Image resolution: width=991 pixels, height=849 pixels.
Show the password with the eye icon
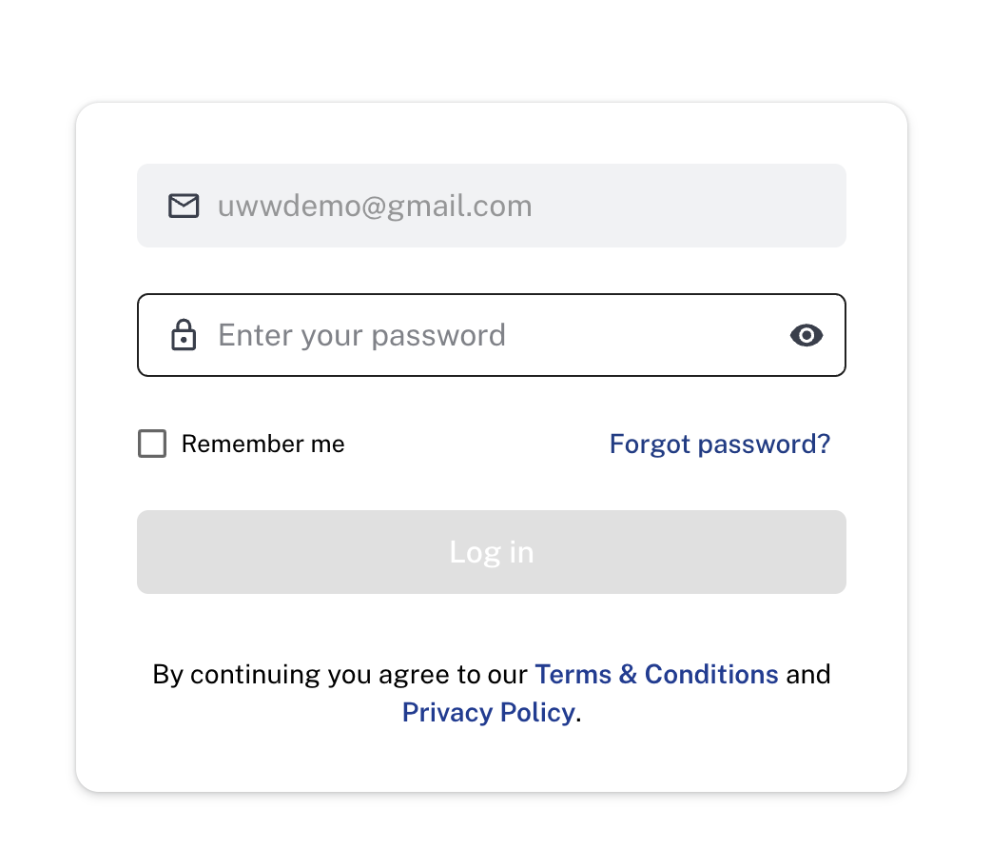pyautogui.click(x=806, y=335)
